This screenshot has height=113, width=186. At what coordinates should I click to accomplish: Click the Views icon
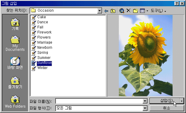(142, 11)
